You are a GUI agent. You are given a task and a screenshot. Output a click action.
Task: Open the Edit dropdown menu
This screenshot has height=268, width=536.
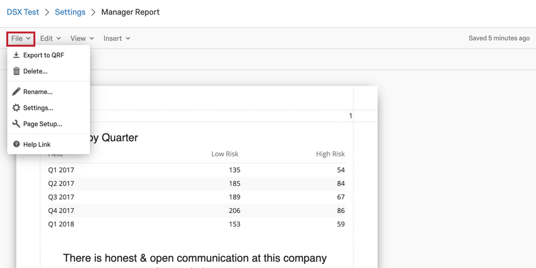[50, 38]
